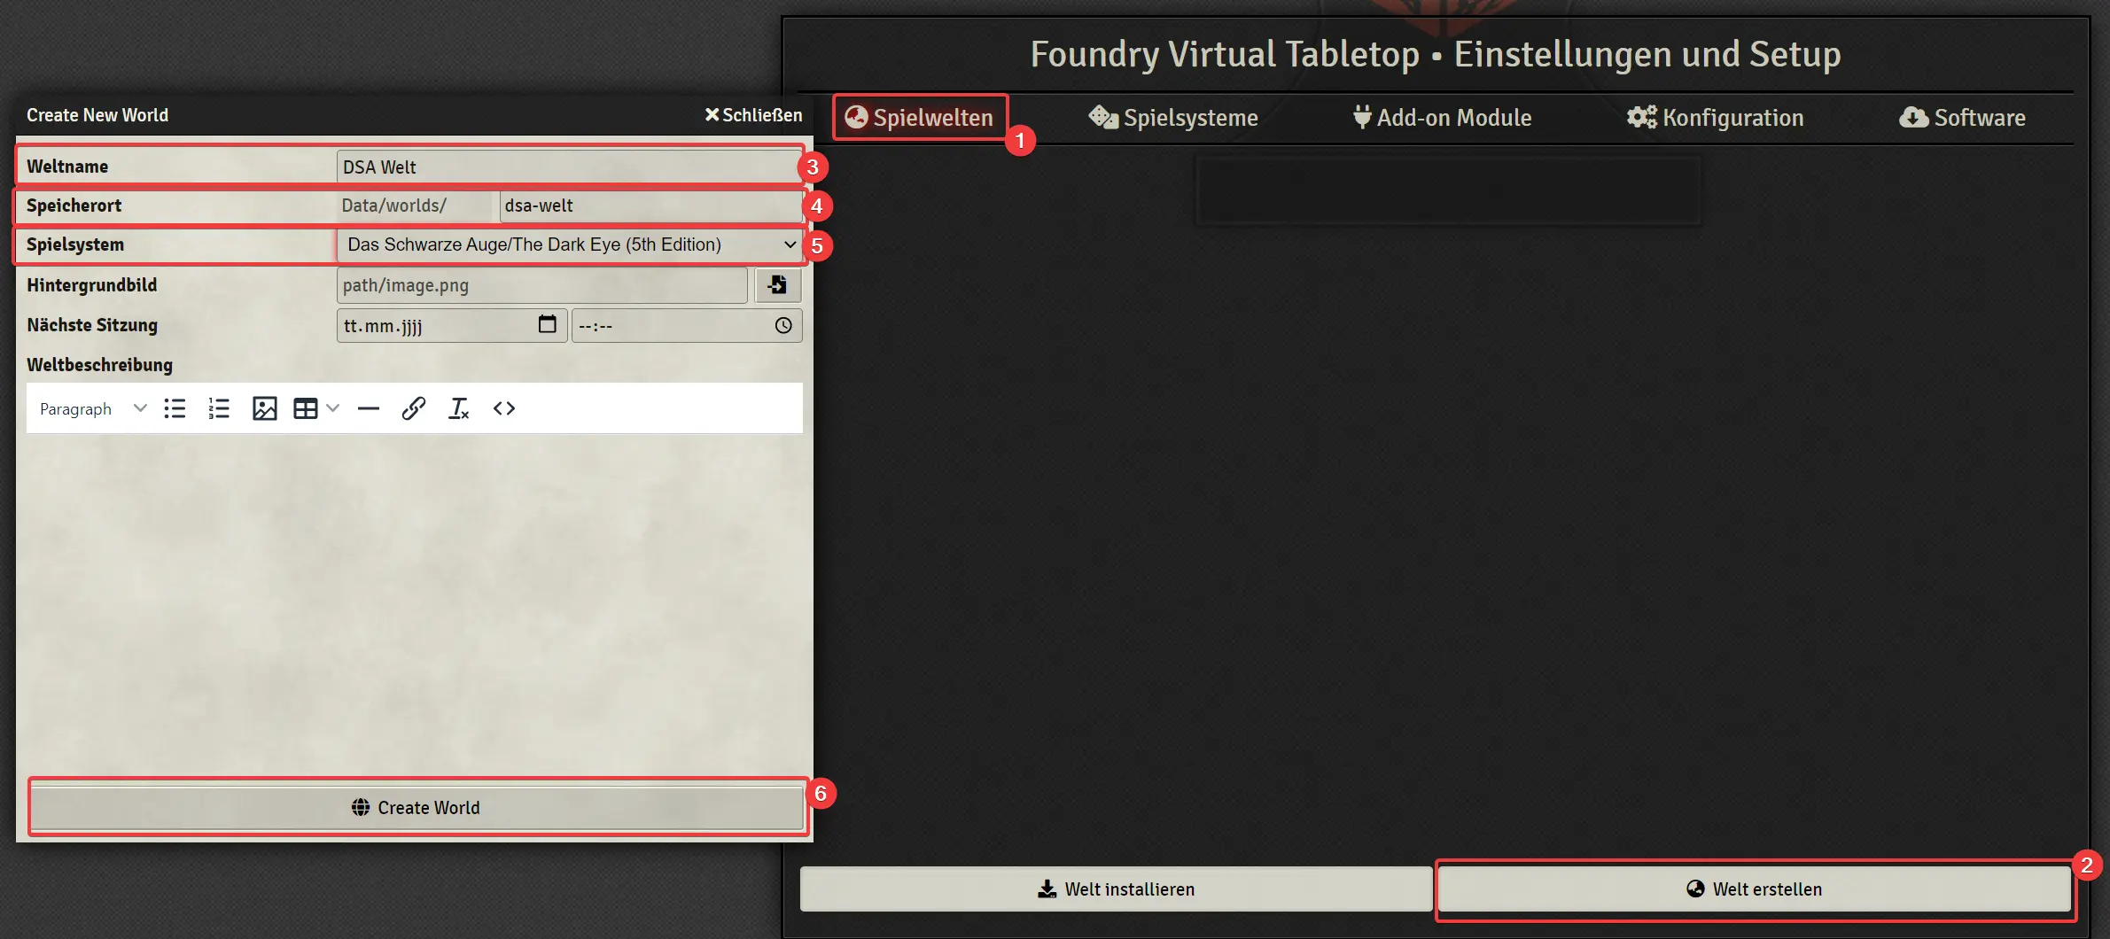
Task: Click the Nächste Sitzung date field
Action: click(452, 325)
